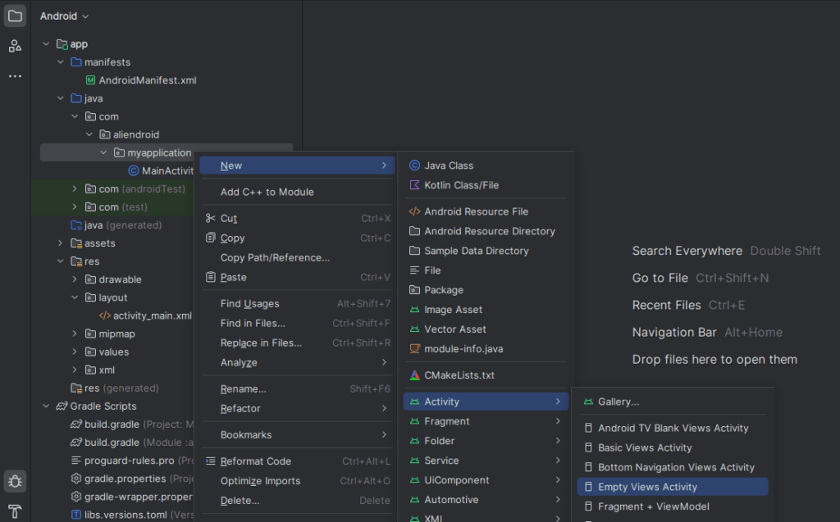The image size is (840, 522).
Task: Open the Service submenu
Action: point(486,461)
